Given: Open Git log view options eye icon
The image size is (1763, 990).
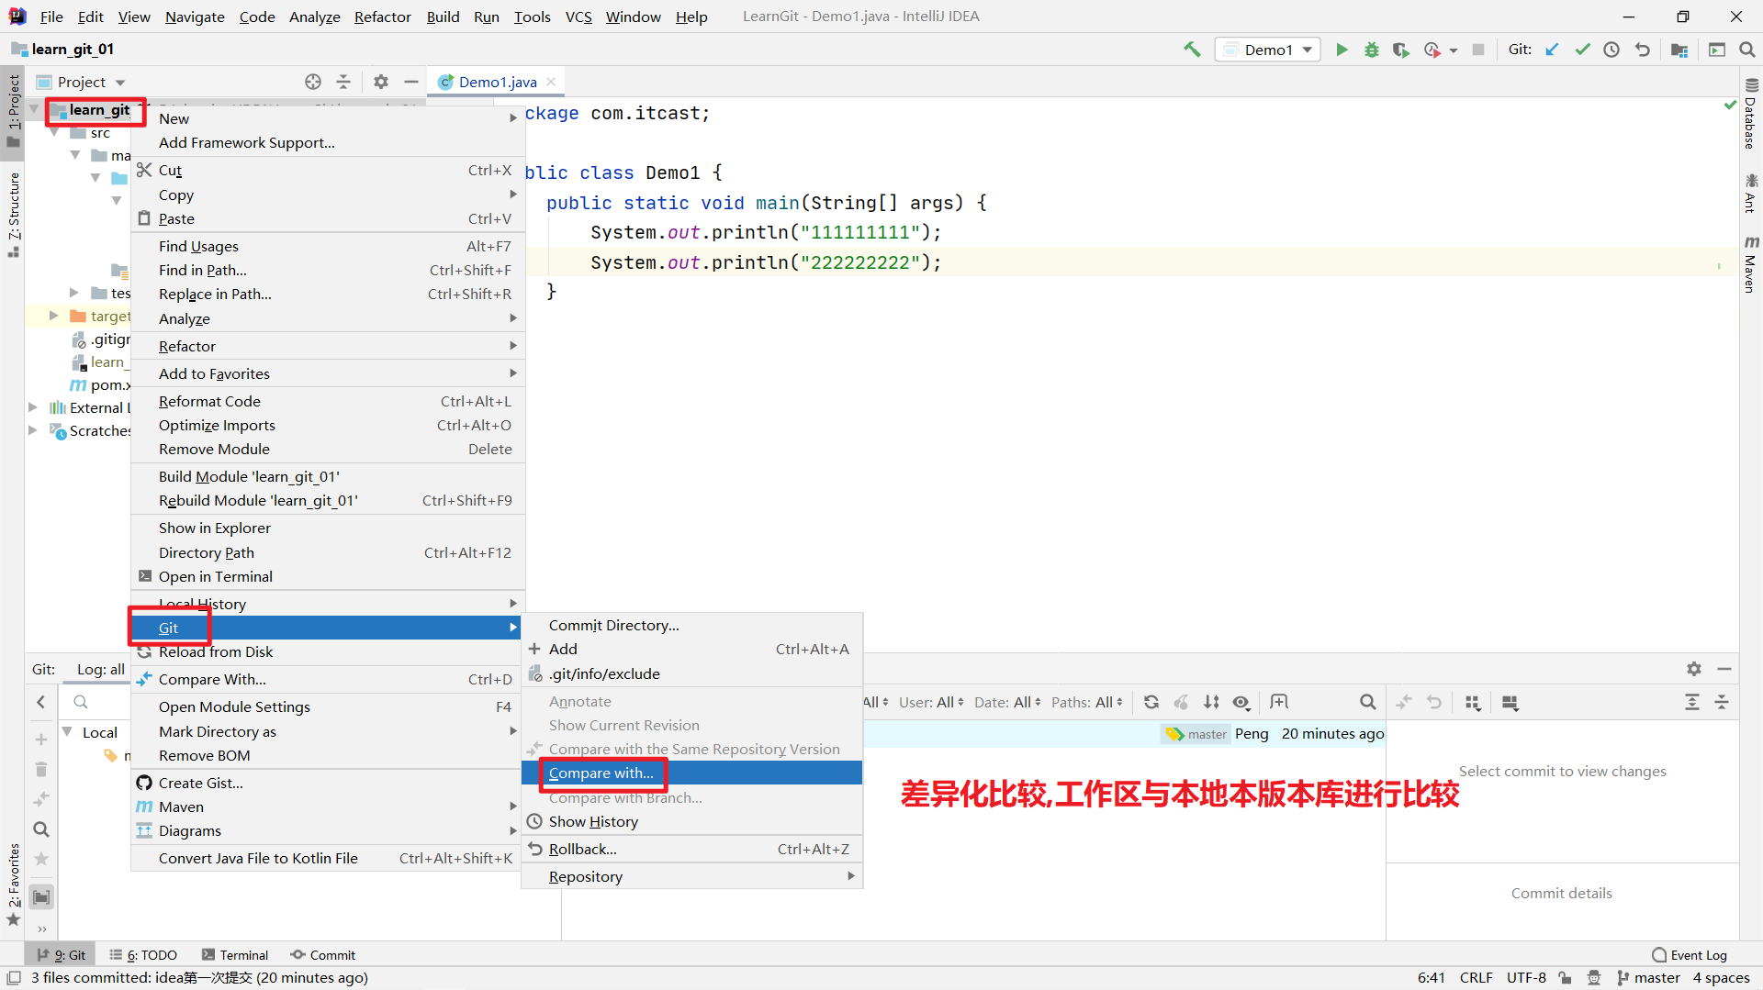Looking at the screenshot, I should (x=1241, y=702).
